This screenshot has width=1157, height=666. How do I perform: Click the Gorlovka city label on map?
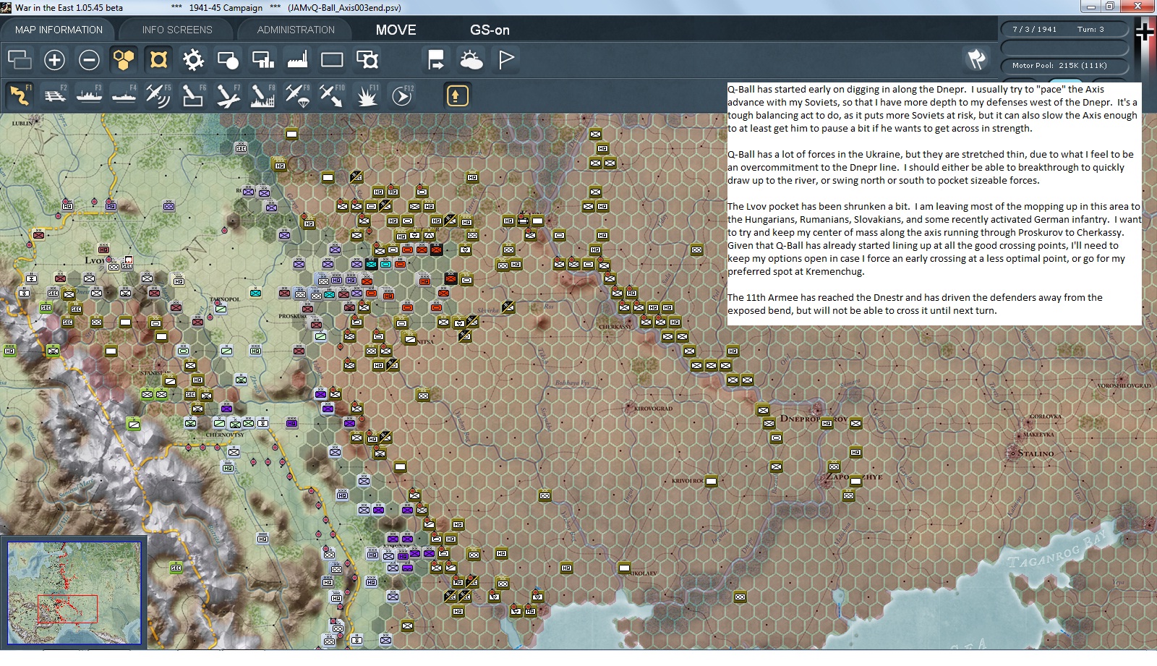point(1046,416)
